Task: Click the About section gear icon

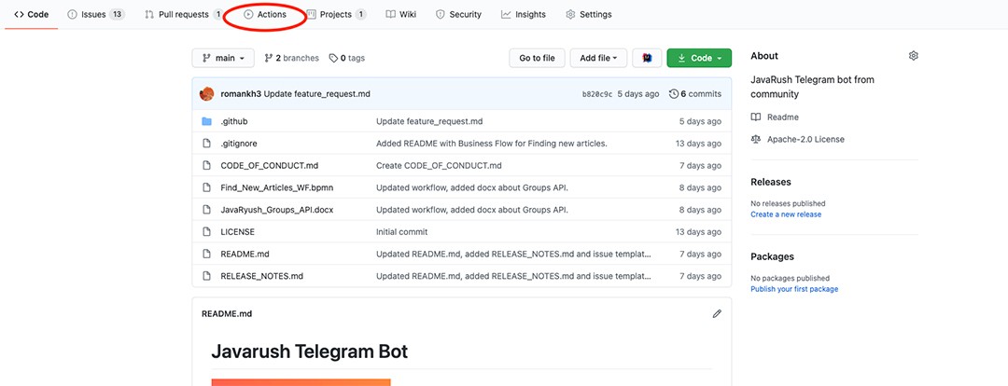Action: [x=913, y=56]
